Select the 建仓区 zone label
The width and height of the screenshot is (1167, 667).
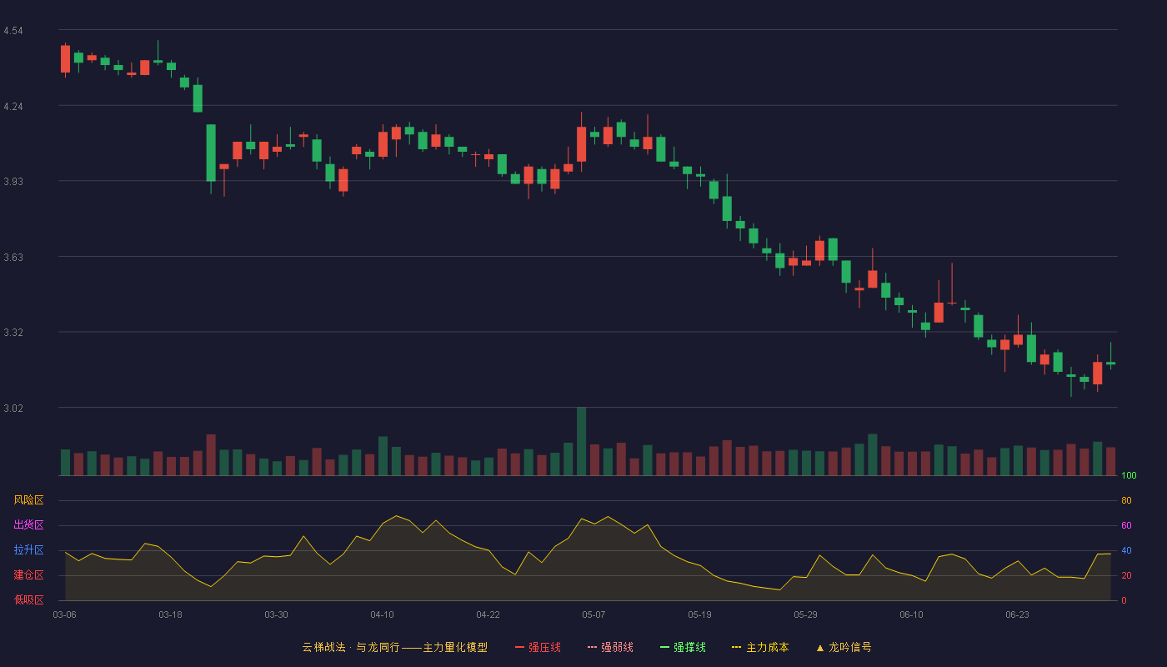pyautogui.click(x=28, y=575)
